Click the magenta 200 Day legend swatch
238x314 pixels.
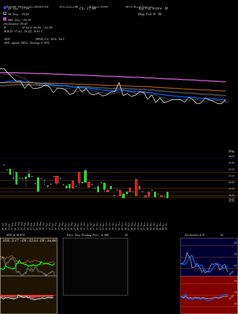(5, 20)
